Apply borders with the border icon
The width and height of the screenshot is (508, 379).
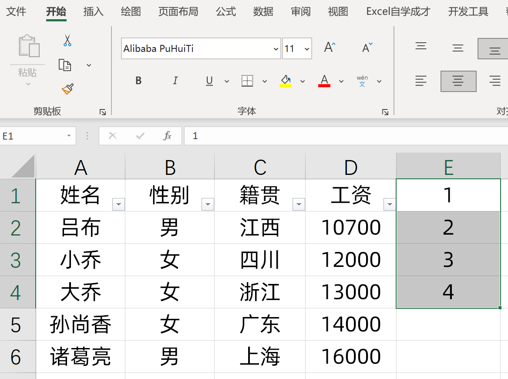click(247, 81)
